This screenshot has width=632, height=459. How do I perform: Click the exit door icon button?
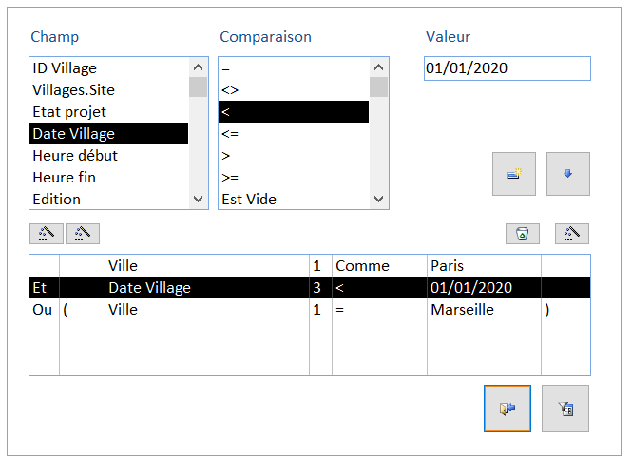507,409
